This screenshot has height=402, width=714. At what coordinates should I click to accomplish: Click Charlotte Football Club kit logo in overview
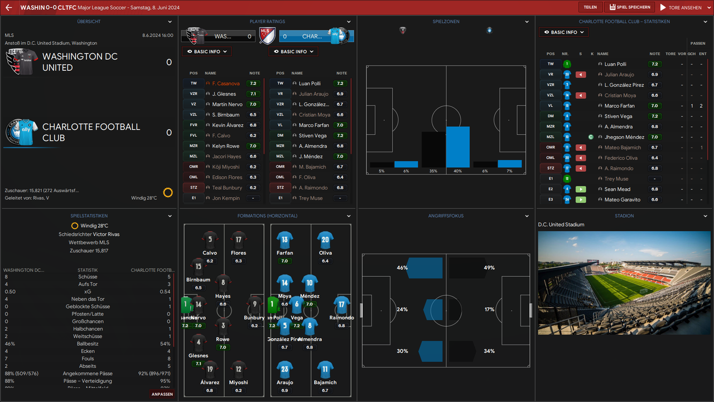[x=22, y=132]
